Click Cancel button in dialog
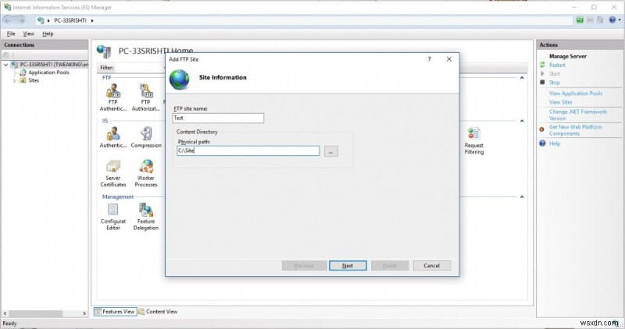 [x=432, y=266]
